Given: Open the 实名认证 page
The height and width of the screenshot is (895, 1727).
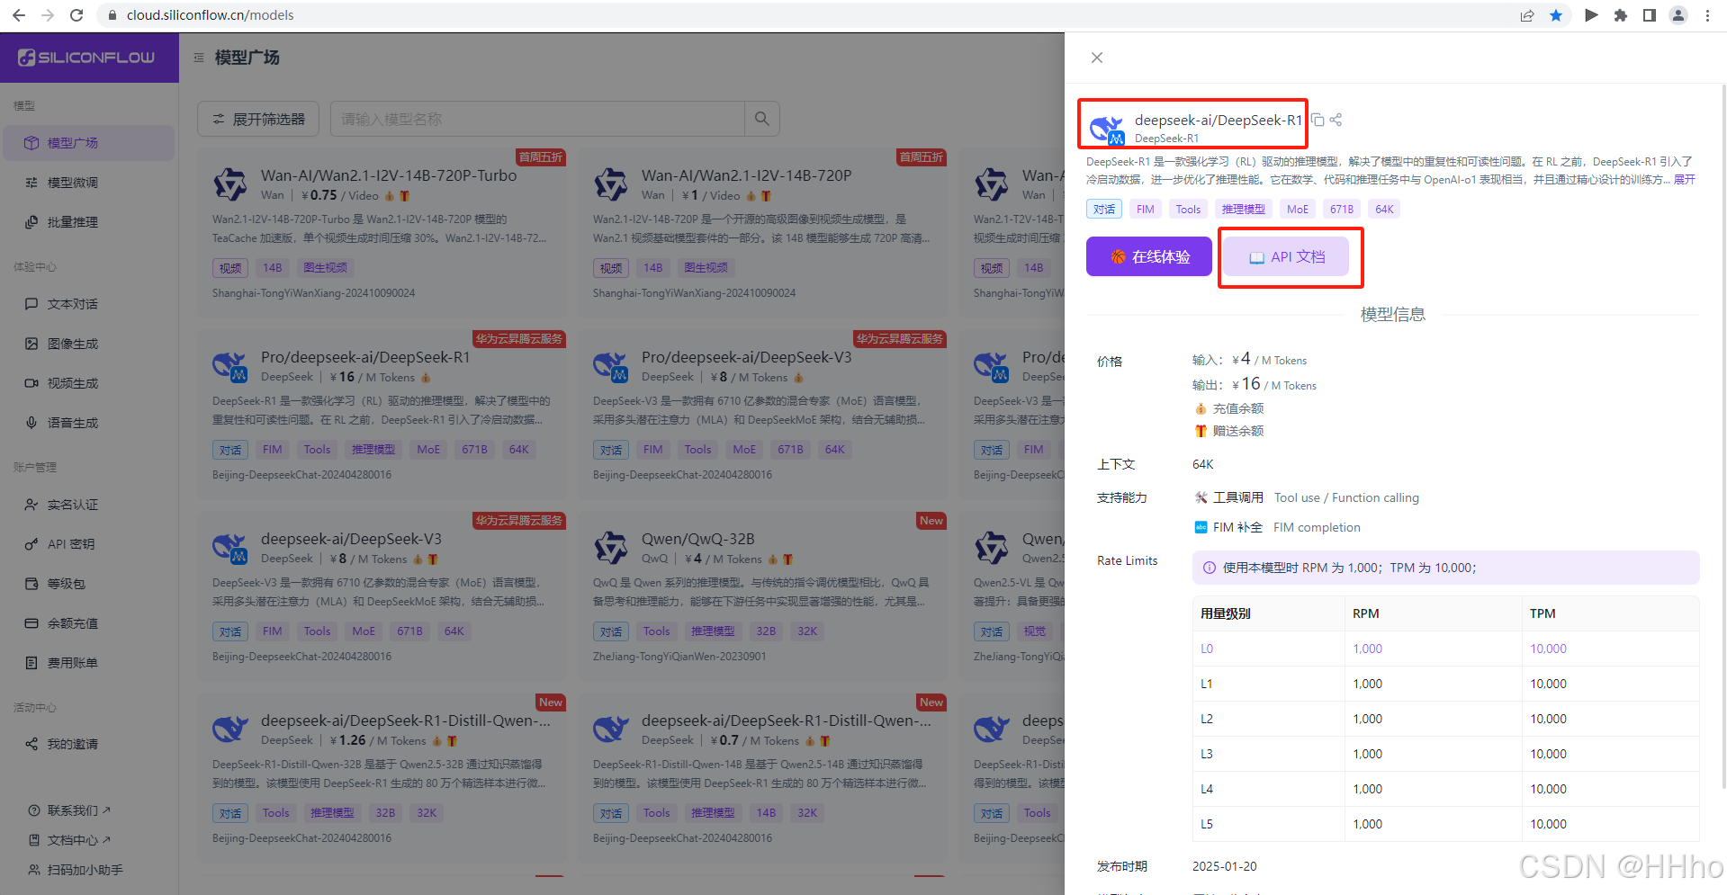Looking at the screenshot, I should [70, 504].
